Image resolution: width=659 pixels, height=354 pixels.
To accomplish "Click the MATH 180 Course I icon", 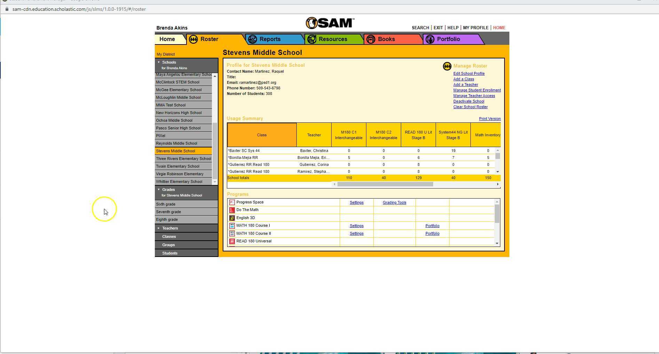I will click(x=232, y=225).
